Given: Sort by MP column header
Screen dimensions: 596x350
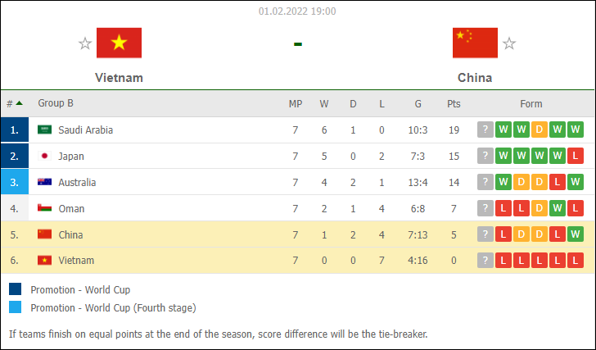Looking at the screenshot, I should coord(296,104).
